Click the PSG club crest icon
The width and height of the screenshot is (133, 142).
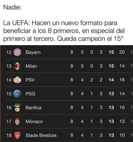[17, 94]
